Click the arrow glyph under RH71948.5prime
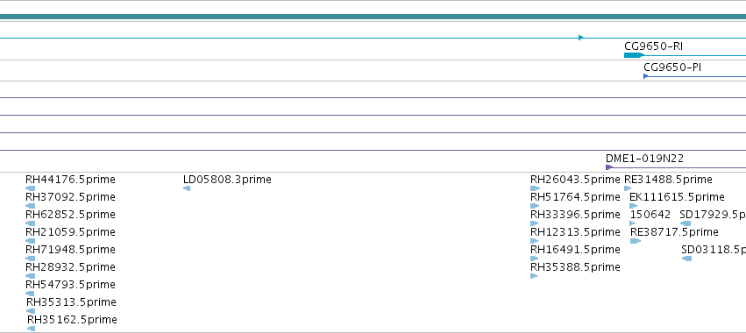Viewport: 746px width, 333px height. tap(31, 259)
